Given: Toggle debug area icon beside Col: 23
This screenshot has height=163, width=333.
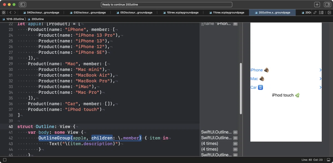Looking at the screenshot, I should click(329, 160).
